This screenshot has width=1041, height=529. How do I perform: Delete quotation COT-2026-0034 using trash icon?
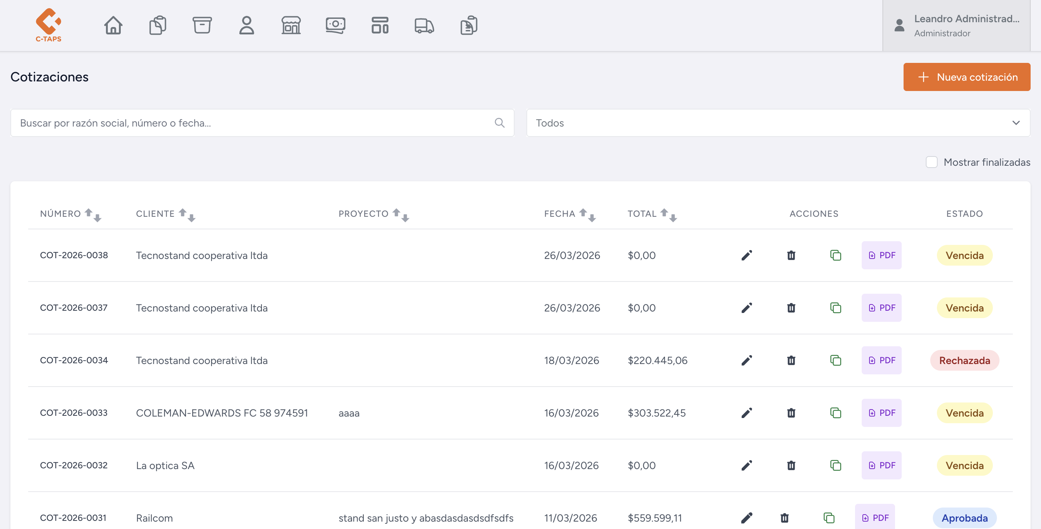pyautogui.click(x=791, y=360)
